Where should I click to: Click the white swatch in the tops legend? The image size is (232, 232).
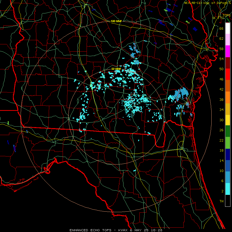pyautogui.click(x=228, y=28)
